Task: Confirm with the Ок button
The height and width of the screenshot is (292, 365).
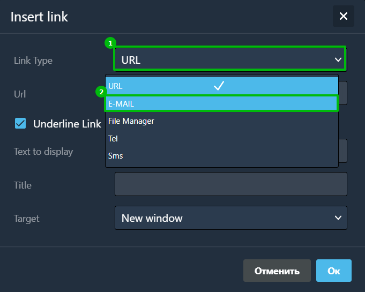Action: 334,271
